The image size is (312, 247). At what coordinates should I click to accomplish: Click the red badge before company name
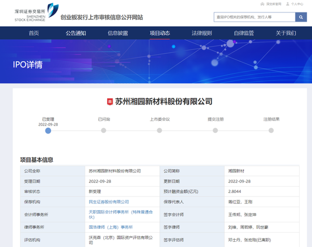click(110, 102)
